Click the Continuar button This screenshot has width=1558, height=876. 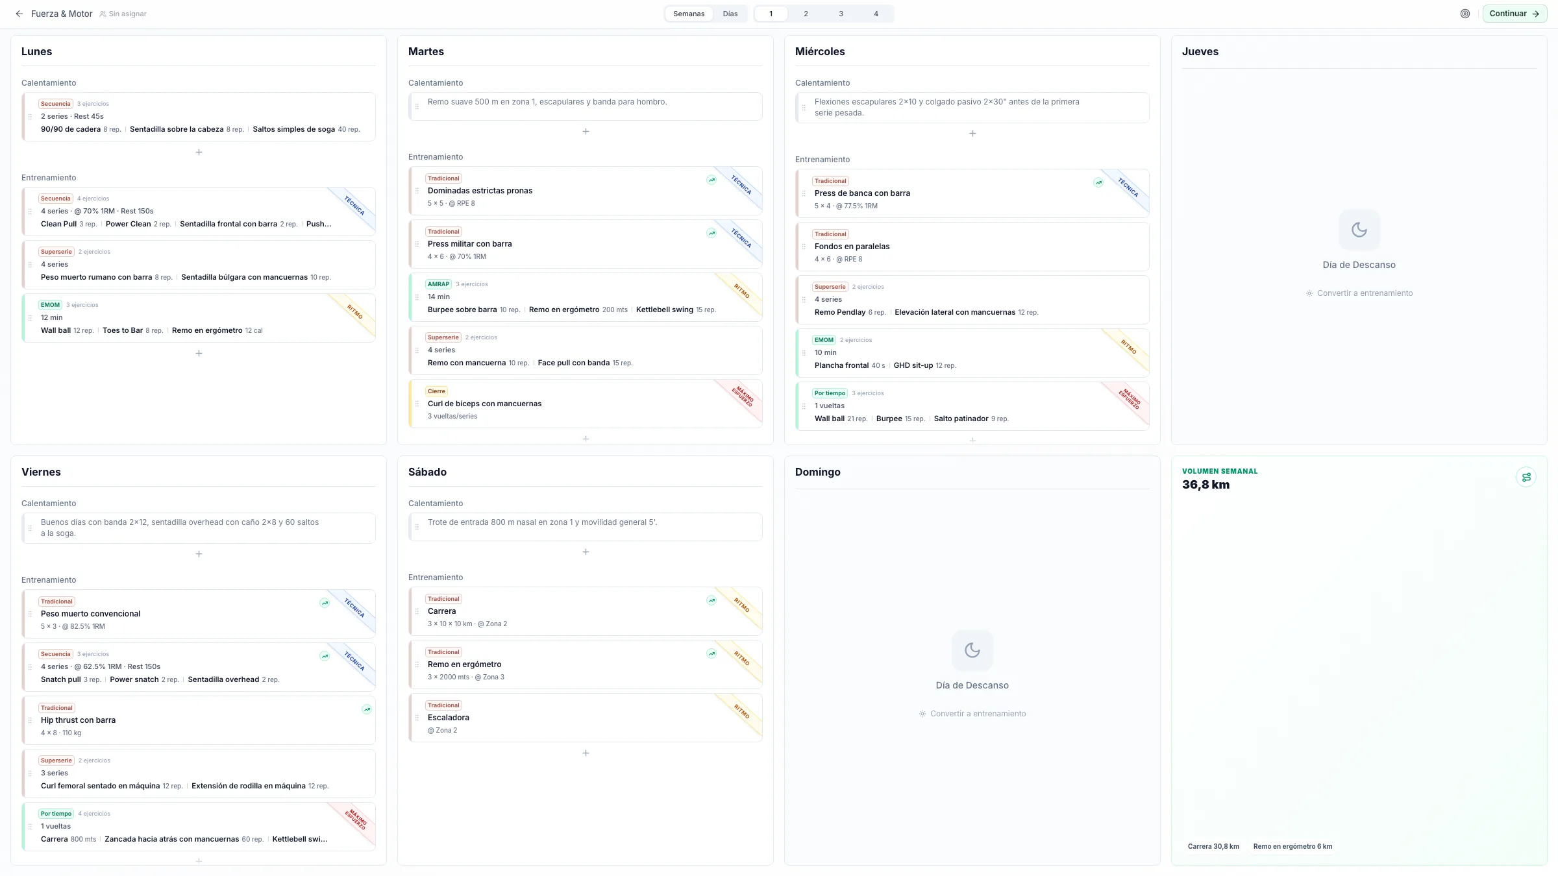(x=1515, y=14)
